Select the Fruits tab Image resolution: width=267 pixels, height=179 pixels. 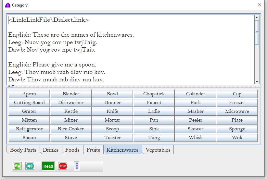(93, 150)
